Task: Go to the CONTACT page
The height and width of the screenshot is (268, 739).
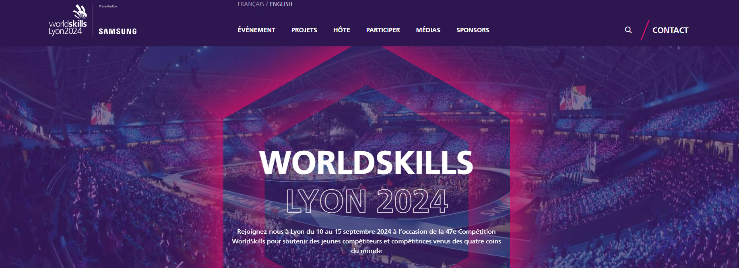Action: click(670, 30)
